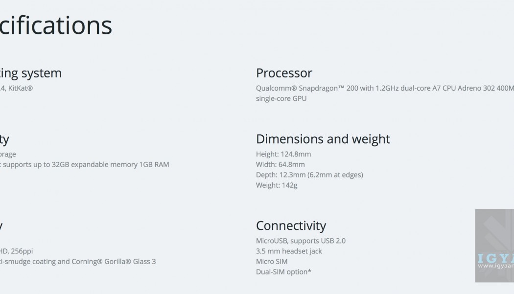The width and height of the screenshot is (514, 294).
Task: Select the Width: 64.8mm line
Action: pyautogui.click(x=280, y=164)
